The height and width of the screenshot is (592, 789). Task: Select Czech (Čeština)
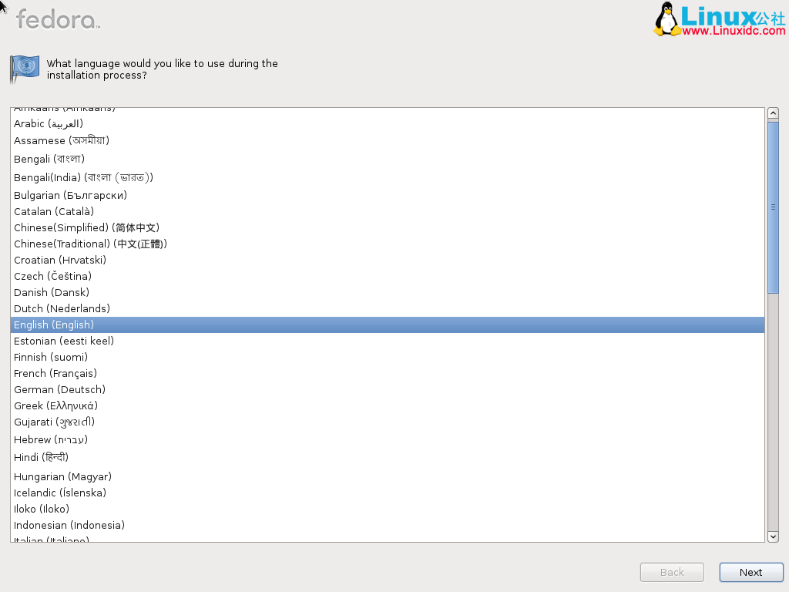pyautogui.click(x=388, y=276)
